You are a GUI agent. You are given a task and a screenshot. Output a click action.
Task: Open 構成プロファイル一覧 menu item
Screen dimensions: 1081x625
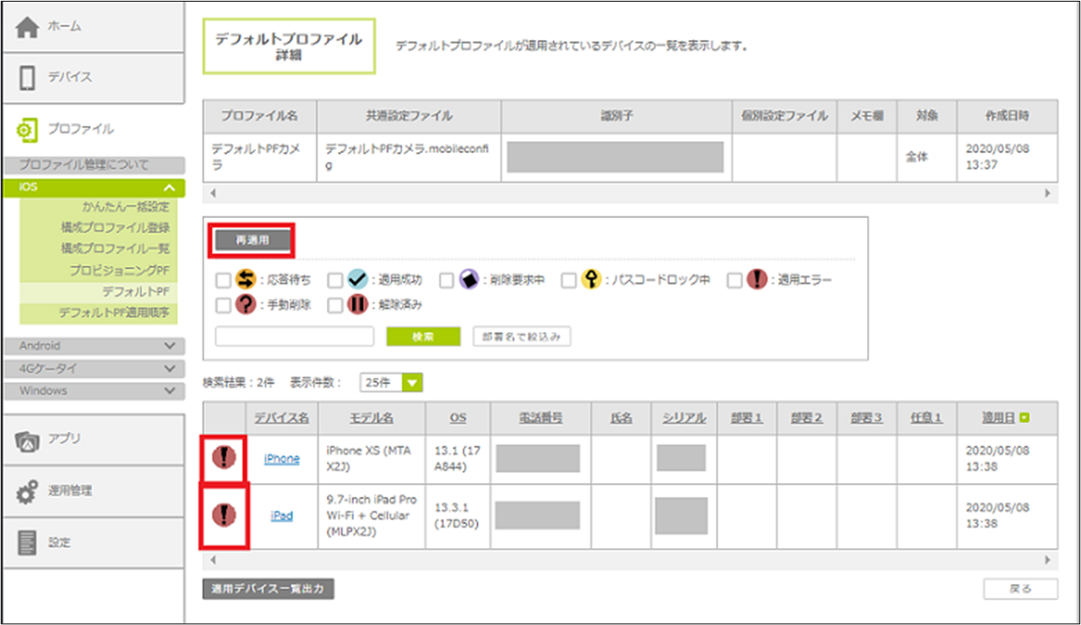[x=115, y=249]
